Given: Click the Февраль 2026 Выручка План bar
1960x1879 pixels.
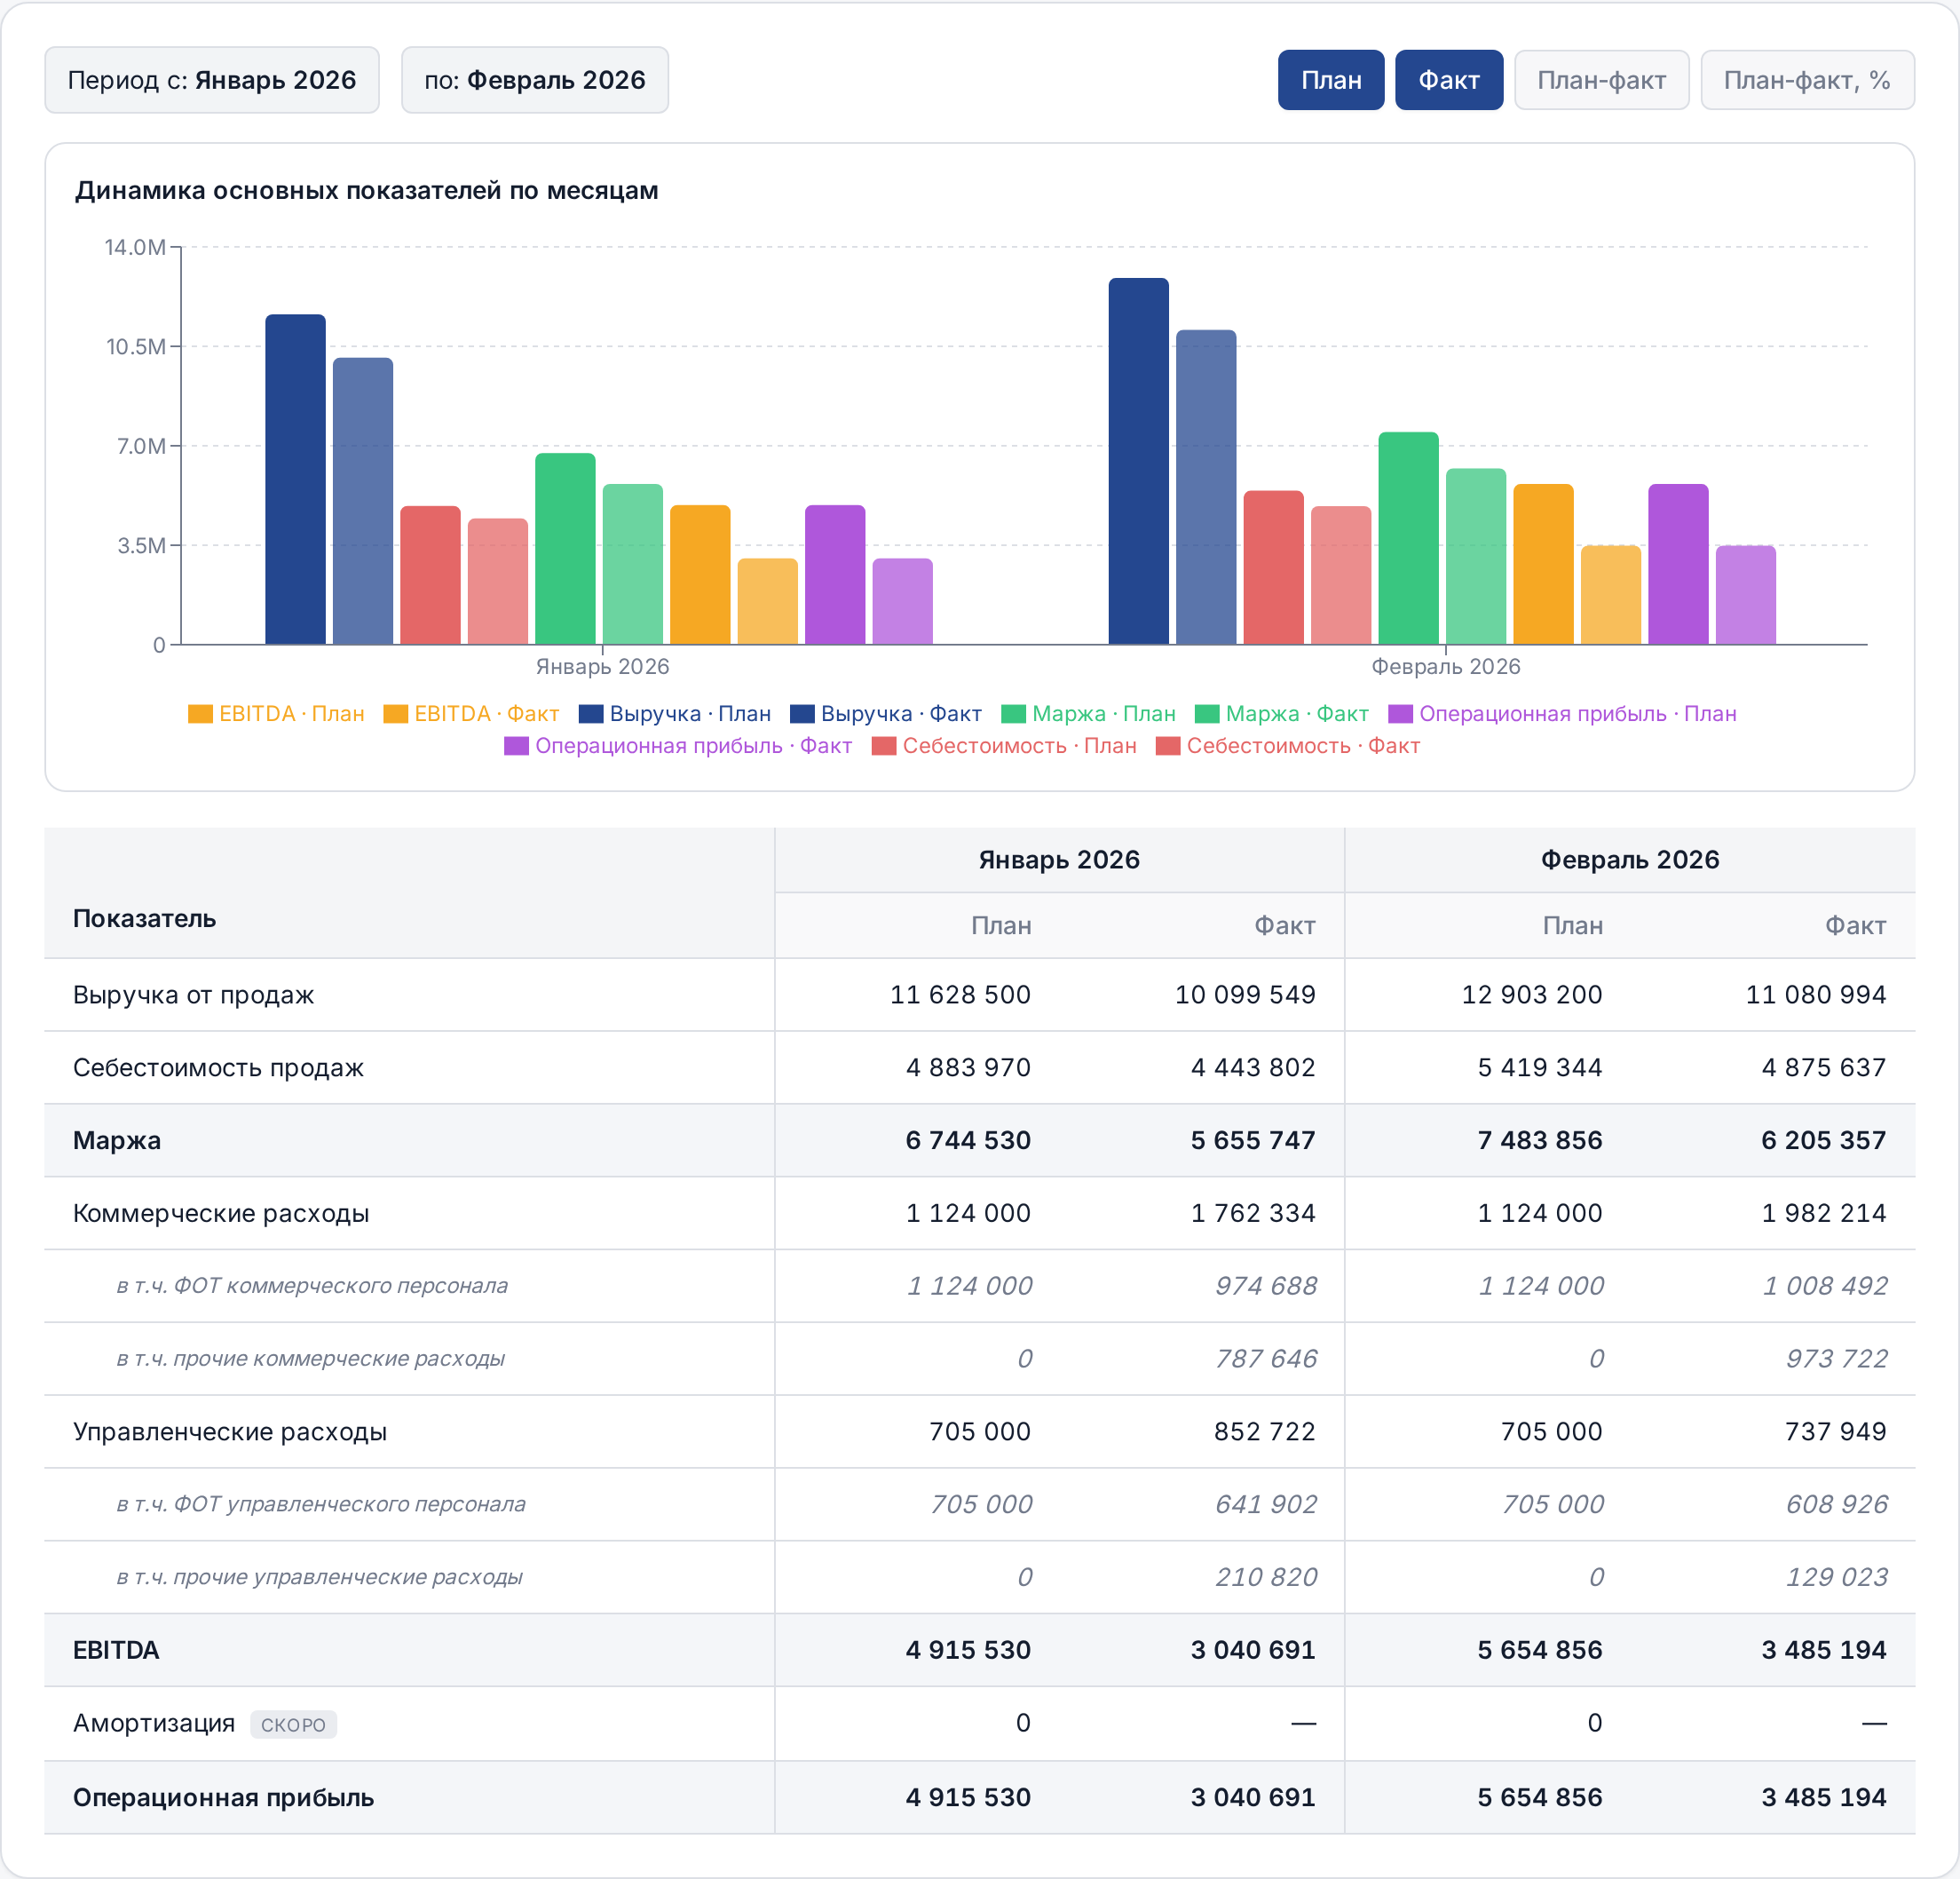Looking at the screenshot, I should click(x=1138, y=461).
